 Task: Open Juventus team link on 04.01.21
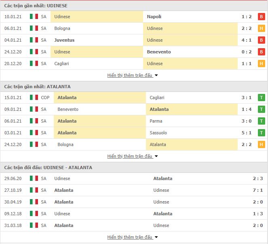click(x=64, y=40)
